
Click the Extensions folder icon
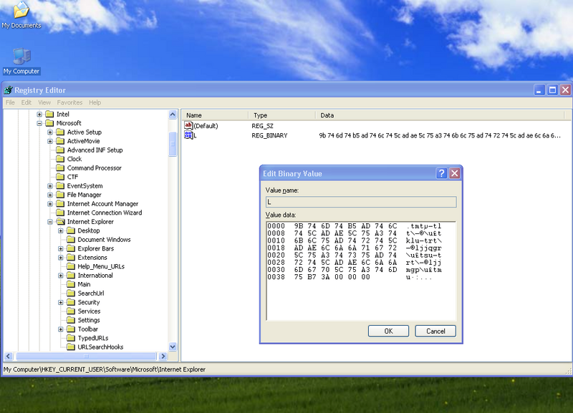click(x=71, y=258)
